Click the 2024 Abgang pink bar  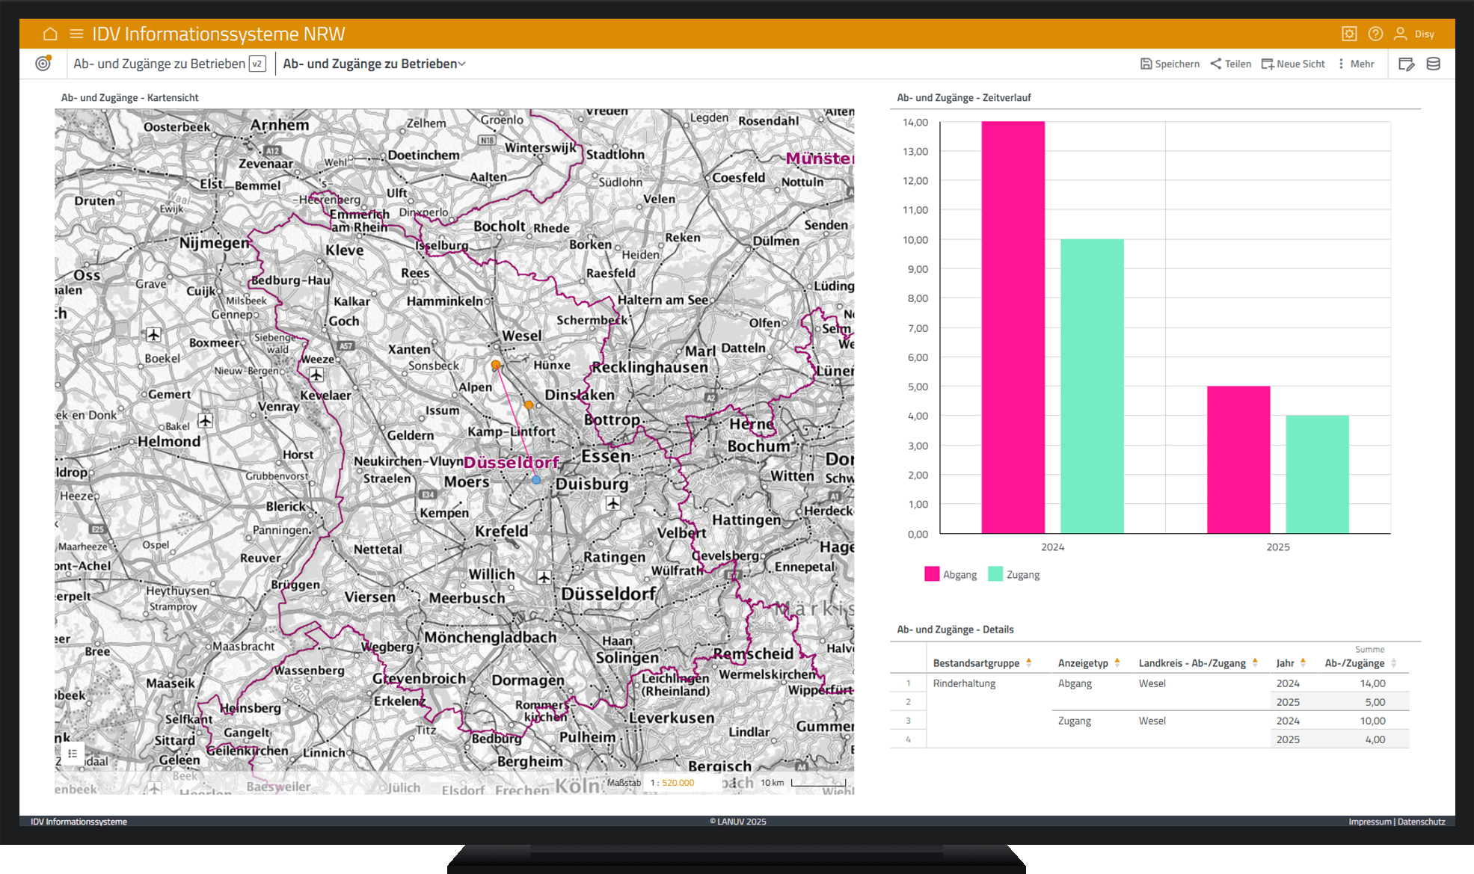[x=1013, y=327]
